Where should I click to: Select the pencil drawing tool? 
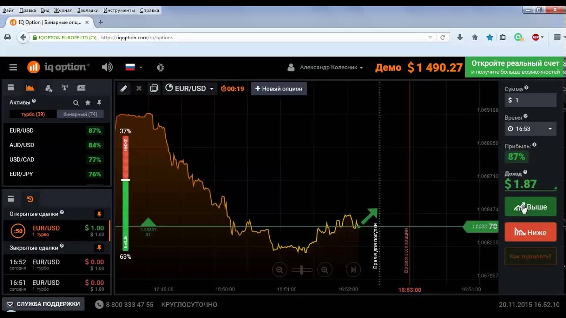124,88
